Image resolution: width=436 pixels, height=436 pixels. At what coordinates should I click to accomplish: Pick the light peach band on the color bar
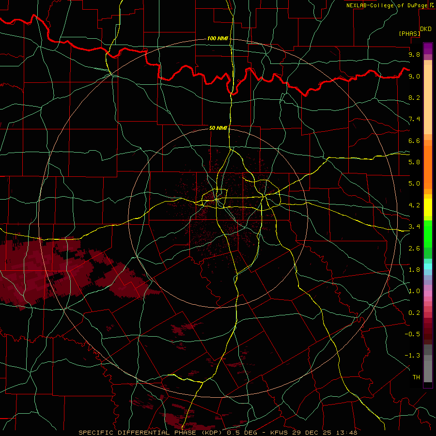click(428, 99)
